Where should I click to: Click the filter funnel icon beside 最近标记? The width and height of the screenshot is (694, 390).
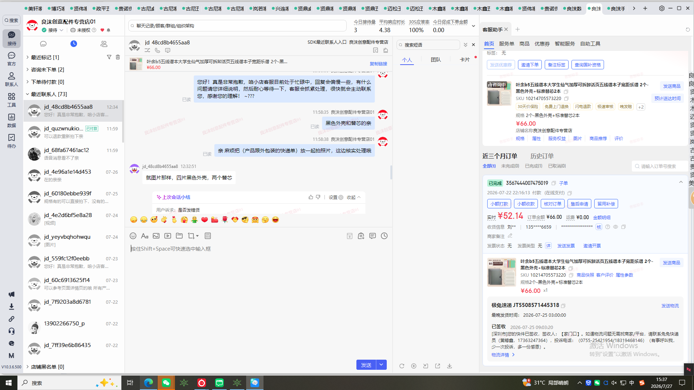tap(109, 57)
